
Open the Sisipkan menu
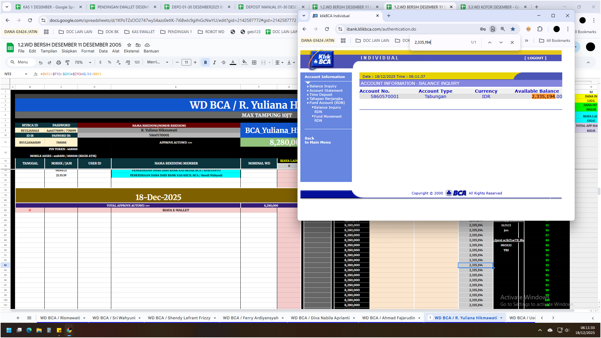[x=69, y=51]
